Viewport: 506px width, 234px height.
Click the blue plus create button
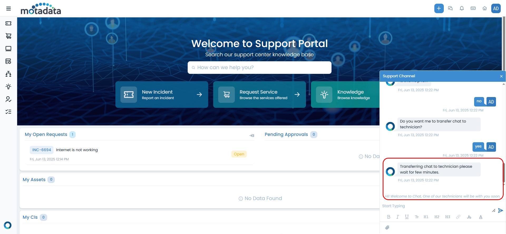click(x=439, y=8)
